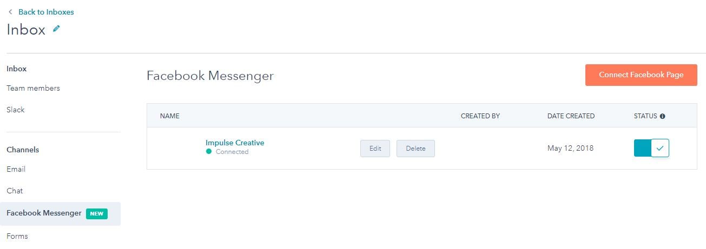Screen dimensions: 706x249
Task: Open the Impulse Creative page link
Action: tap(235, 143)
